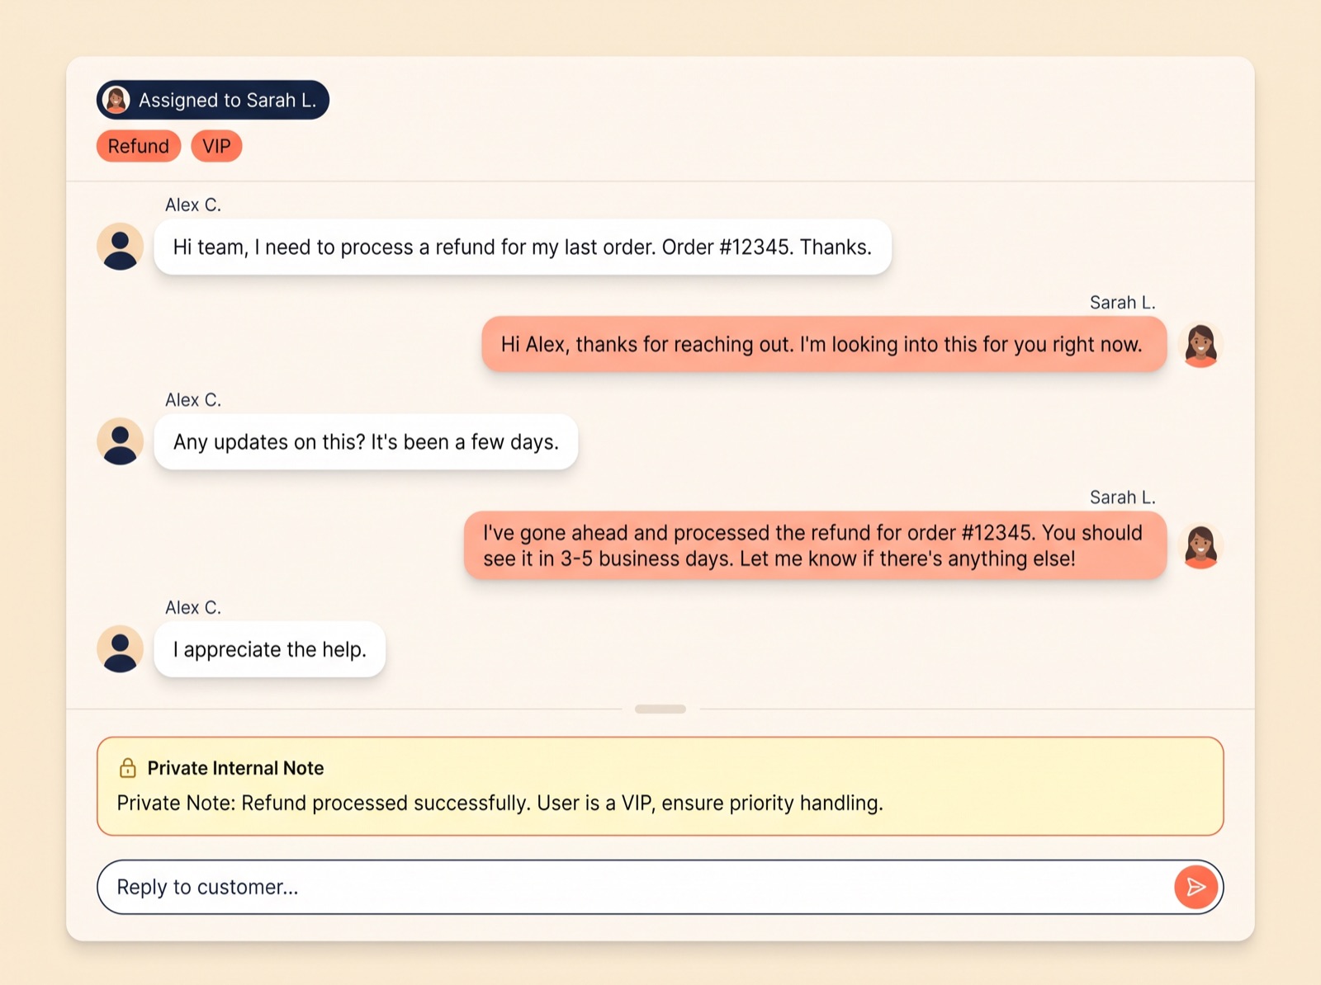Image resolution: width=1321 pixels, height=985 pixels.
Task: Select the Refund tag
Action: (139, 146)
